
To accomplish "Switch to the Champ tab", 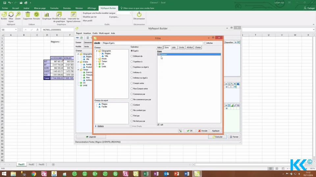I will [198, 48].
